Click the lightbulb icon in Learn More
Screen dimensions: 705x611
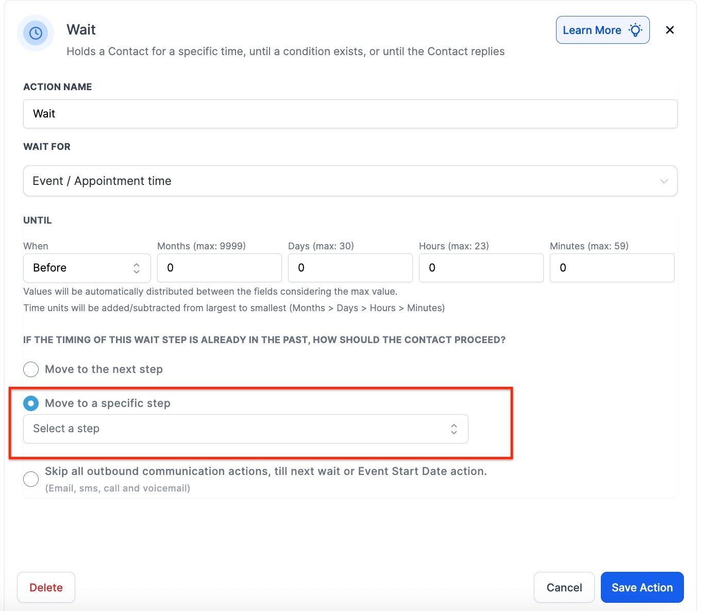coord(635,30)
